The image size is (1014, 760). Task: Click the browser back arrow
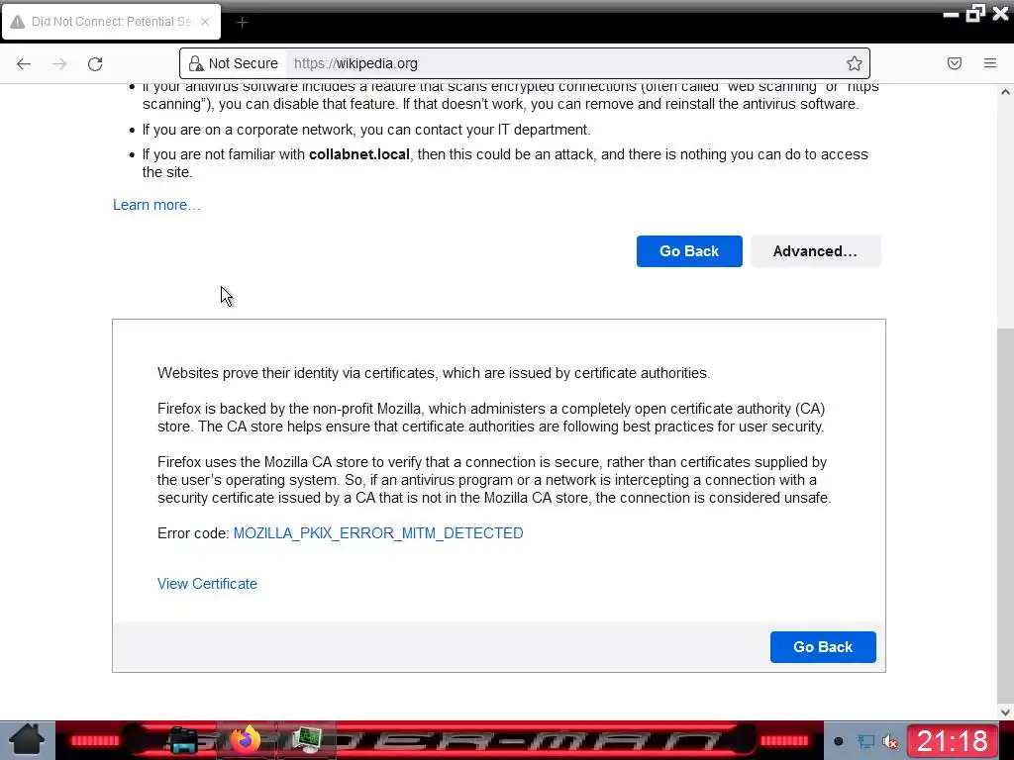pos(24,63)
